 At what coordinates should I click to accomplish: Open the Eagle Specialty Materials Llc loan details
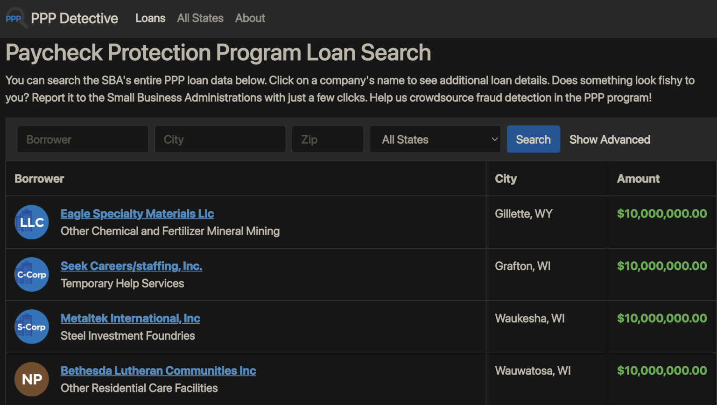coord(137,213)
